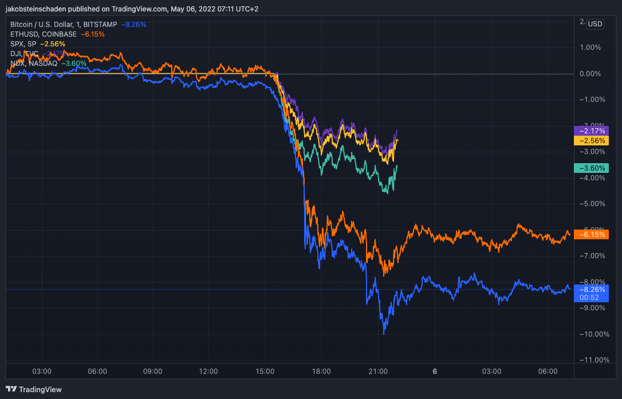
Task: Click the 0.00% mark on price axis
Action: pos(590,74)
